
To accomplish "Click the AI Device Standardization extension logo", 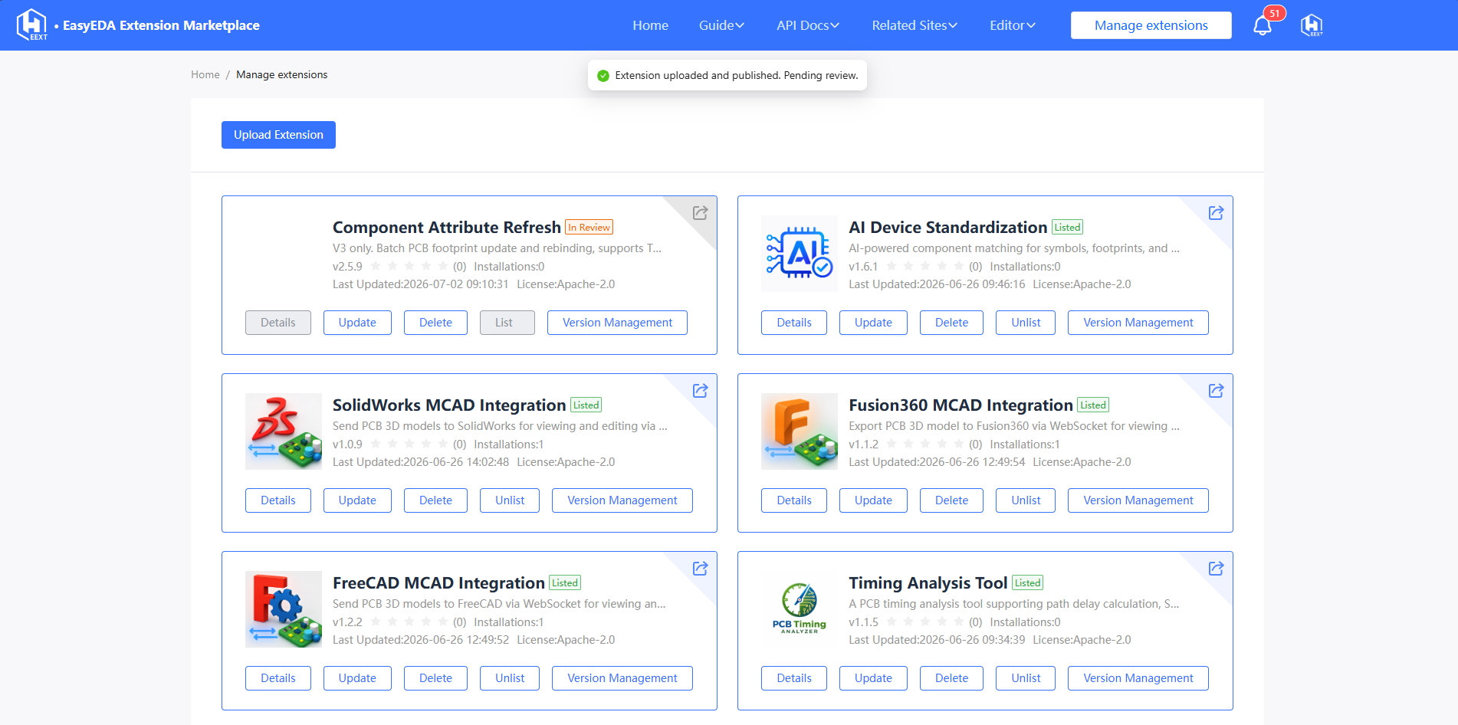I will click(800, 254).
